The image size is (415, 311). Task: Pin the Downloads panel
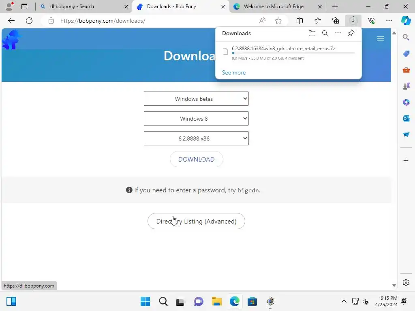[x=351, y=33]
